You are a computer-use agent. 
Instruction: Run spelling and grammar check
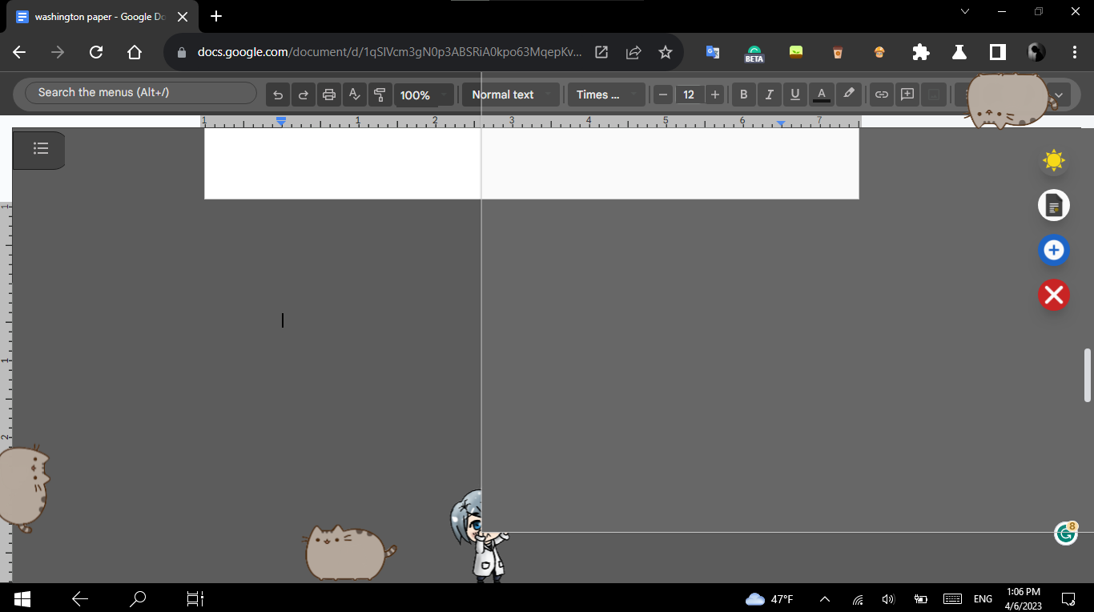point(355,95)
